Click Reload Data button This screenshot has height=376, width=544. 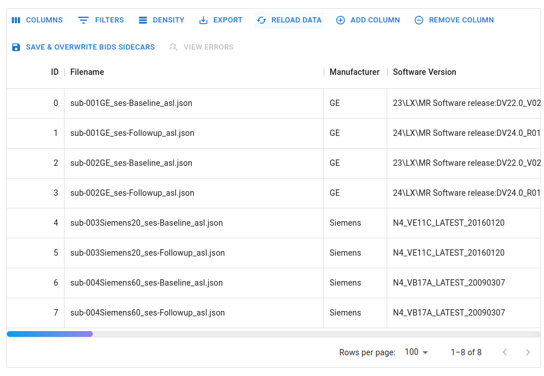(289, 20)
